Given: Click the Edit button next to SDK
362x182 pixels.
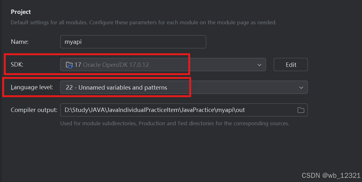Looking at the screenshot, I should point(290,64).
